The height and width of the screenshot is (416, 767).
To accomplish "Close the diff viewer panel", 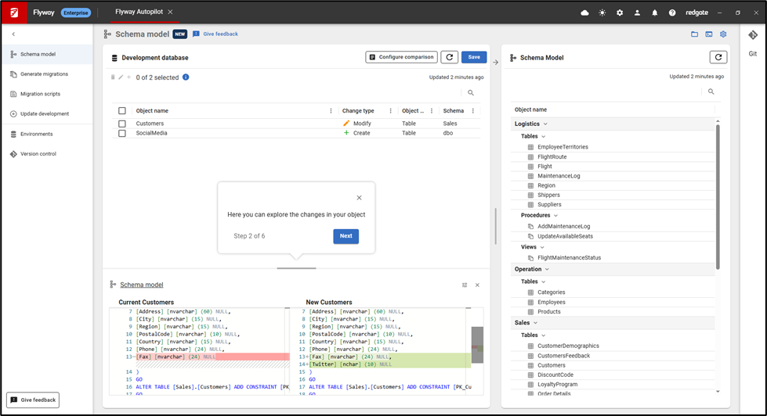I will tap(477, 285).
